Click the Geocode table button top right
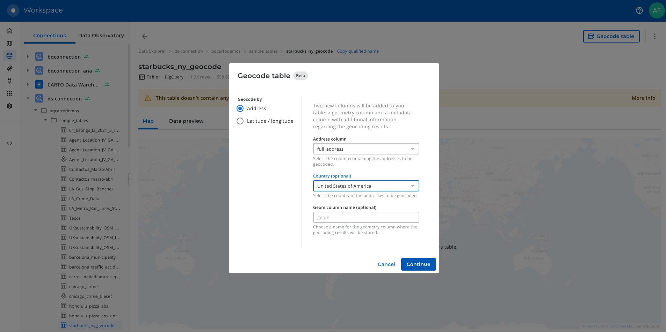666x332 pixels. (x=611, y=36)
